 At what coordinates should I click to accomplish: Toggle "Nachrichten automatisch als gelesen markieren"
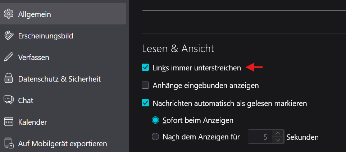[x=145, y=103]
